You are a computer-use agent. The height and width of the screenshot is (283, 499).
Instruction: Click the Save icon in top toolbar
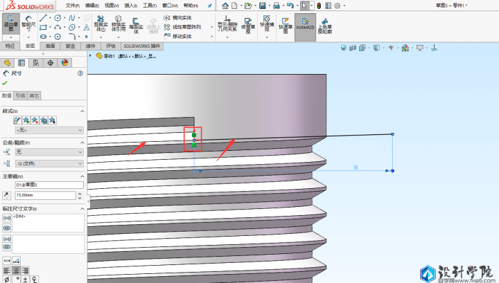pyautogui.click(x=263, y=6)
